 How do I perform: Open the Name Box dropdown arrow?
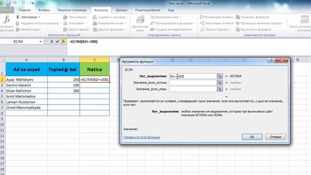click(x=40, y=41)
